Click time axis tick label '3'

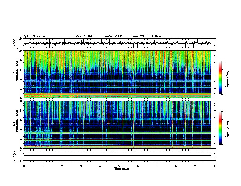click(81, 166)
